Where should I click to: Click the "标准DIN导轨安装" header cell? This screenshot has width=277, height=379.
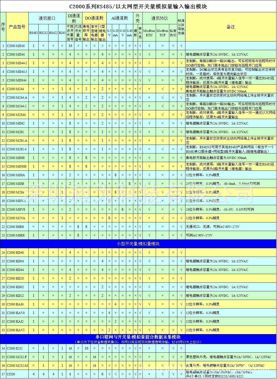click(181, 27)
